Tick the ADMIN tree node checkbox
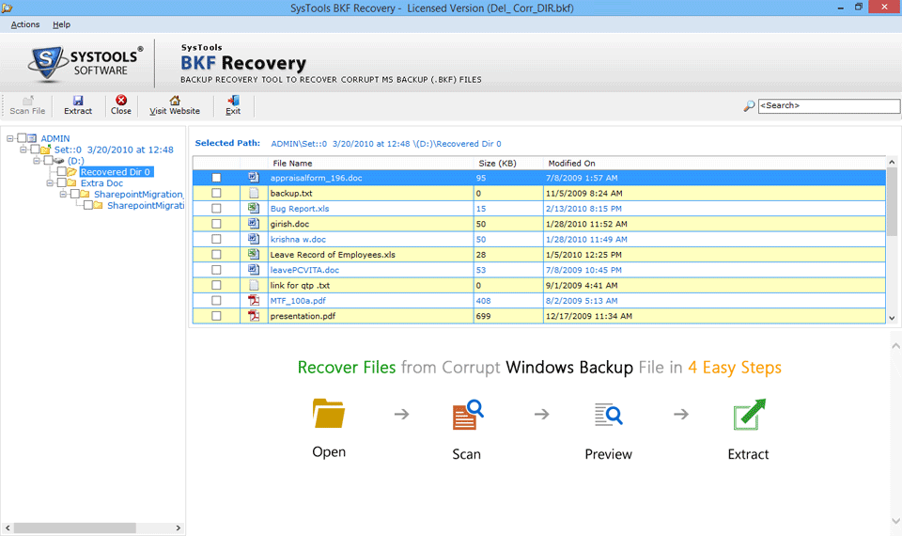The height and width of the screenshot is (536, 902). pyautogui.click(x=22, y=138)
